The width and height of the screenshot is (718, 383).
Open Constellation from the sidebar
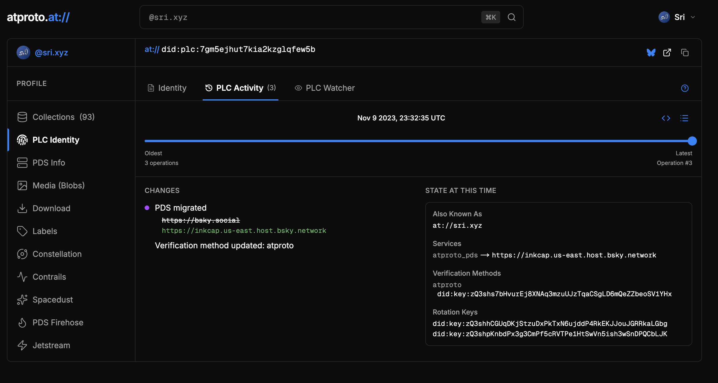(57, 254)
